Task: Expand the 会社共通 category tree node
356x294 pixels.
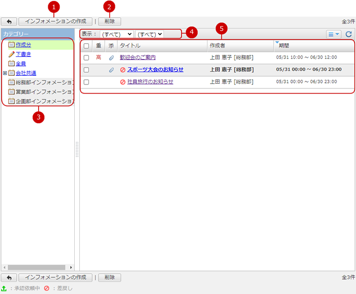Action: (5, 73)
